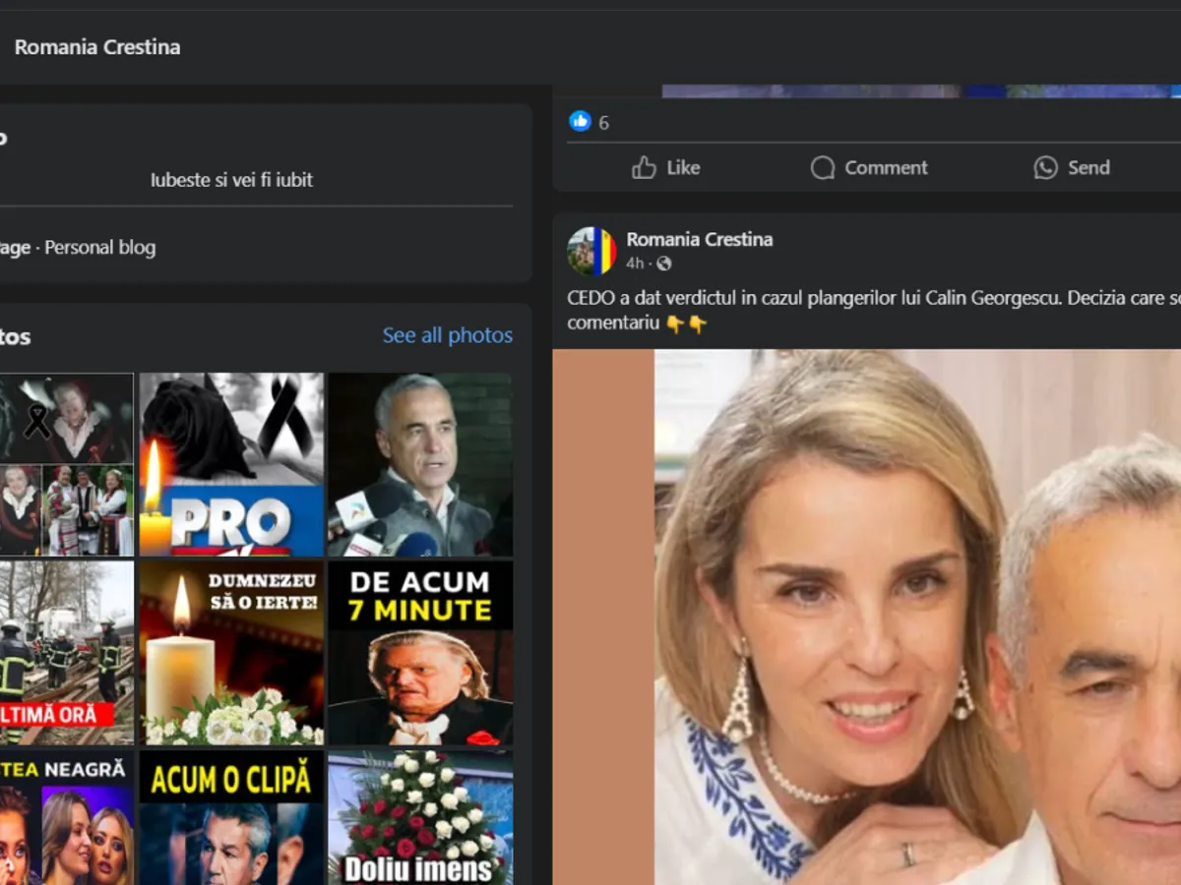Open the PRO logo candle photo thumbnail
Screen dimensions: 1181x885
coord(231,464)
